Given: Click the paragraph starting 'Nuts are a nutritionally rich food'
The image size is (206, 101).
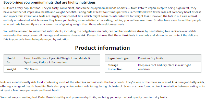Looking at the screenshot, I should click(102, 86).
